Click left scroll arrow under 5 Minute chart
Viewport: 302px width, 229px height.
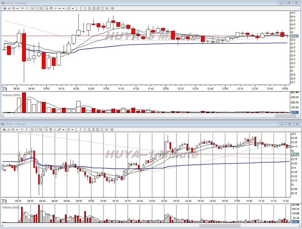tap(3, 116)
